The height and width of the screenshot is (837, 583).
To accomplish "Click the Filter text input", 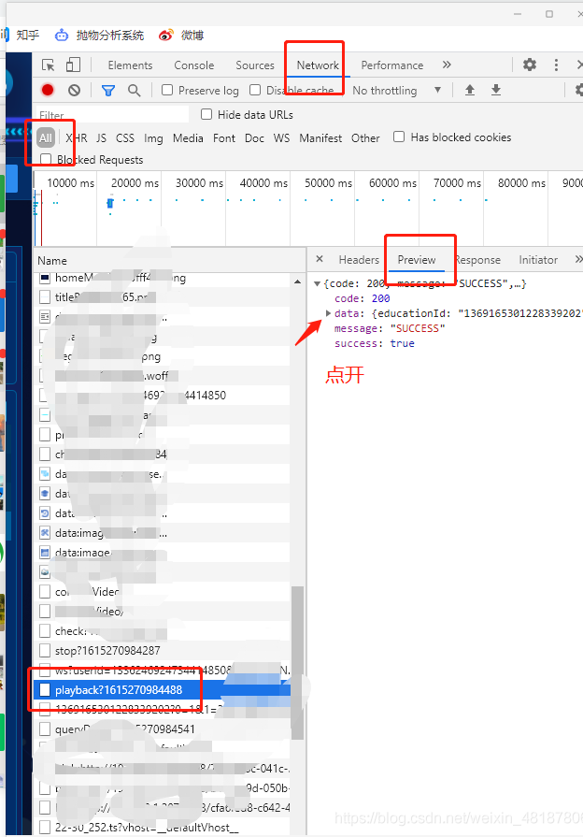I will click(112, 115).
